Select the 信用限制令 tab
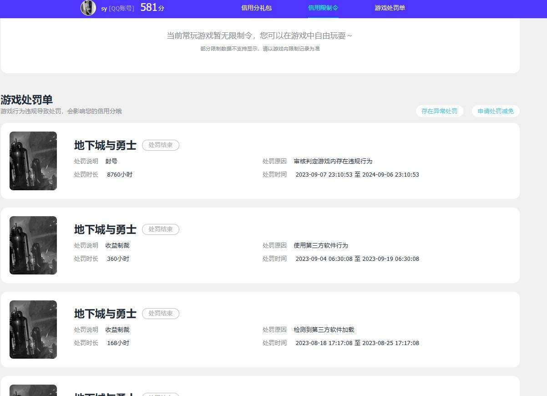This screenshot has height=396, width=547. 323,8
